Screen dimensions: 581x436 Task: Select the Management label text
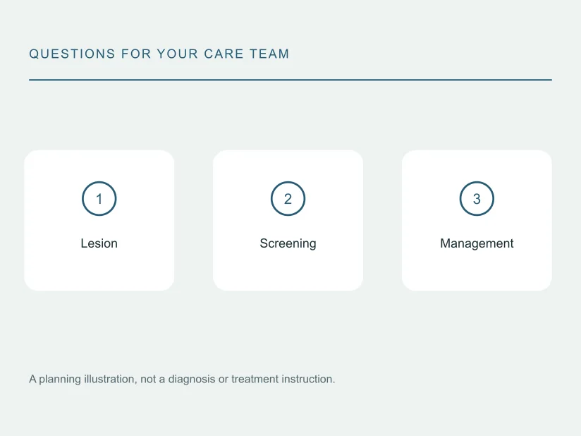tap(477, 243)
